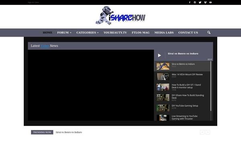241x161 pixels.
Task: Go to the Home menu item
Action: pyautogui.click(x=48, y=33)
